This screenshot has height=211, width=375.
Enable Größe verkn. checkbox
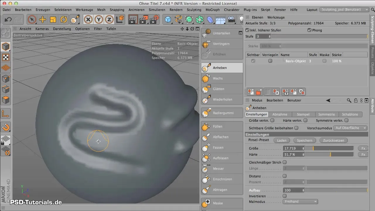coord(272,120)
